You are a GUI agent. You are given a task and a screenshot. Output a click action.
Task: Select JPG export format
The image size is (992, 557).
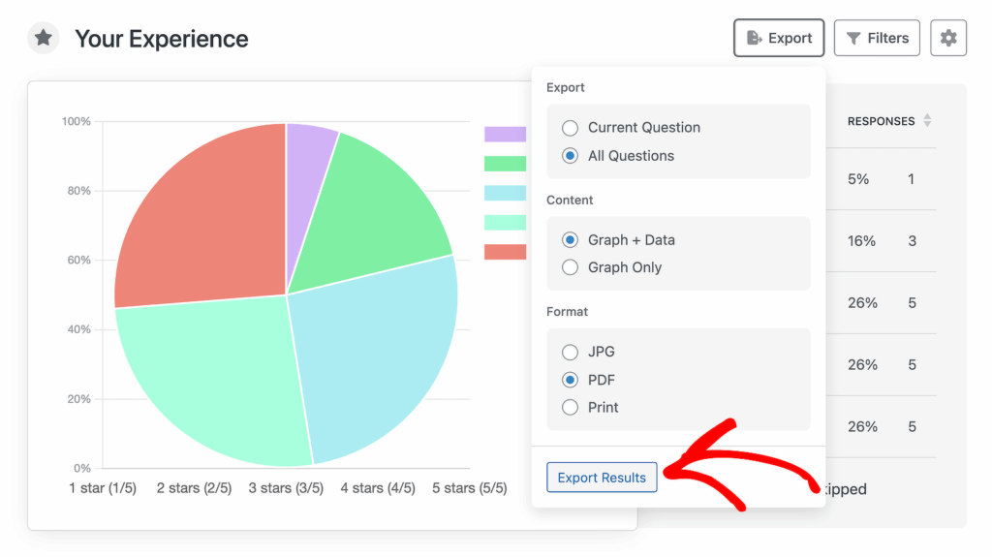pyautogui.click(x=571, y=353)
